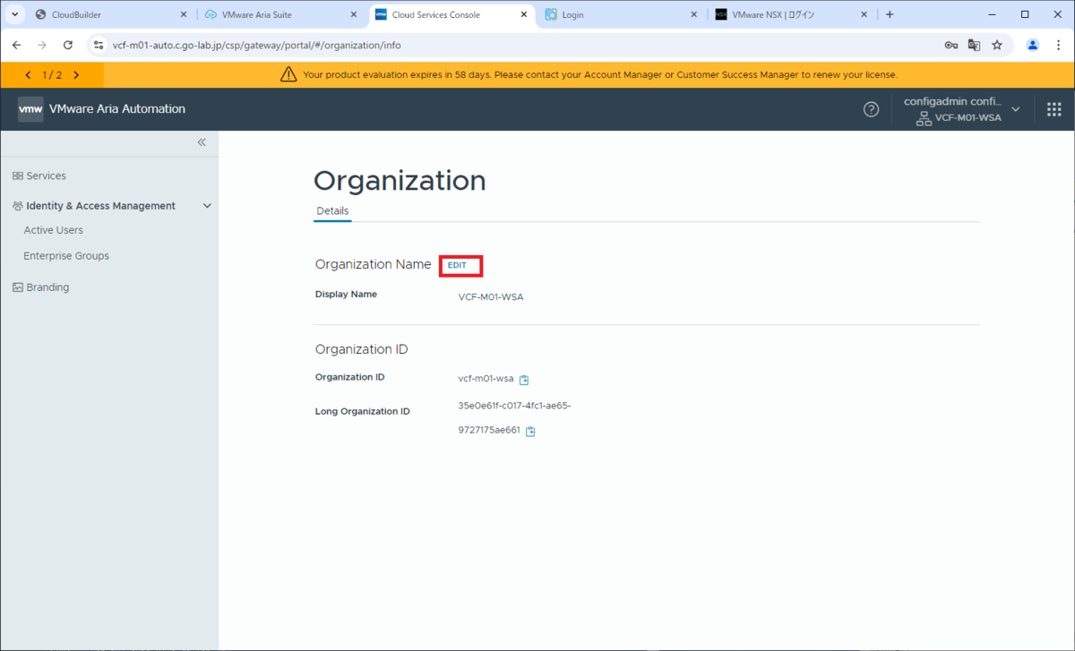Open Services in the sidebar
The width and height of the screenshot is (1075, 651).
pos(39,176)
